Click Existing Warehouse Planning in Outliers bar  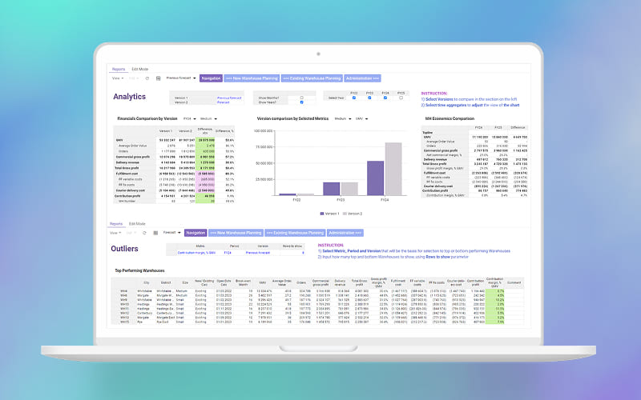pos(293,233)
